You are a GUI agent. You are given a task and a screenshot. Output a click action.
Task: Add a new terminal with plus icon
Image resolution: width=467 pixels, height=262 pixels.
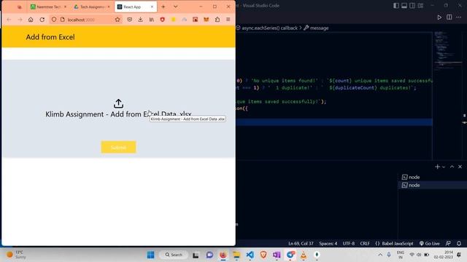point(437,167)
